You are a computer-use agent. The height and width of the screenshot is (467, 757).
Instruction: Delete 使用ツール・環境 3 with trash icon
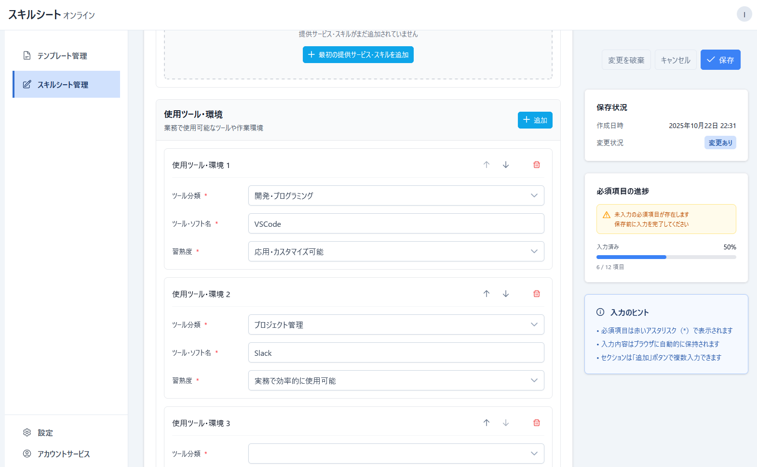pyautogui.click(x=537, y=423)
